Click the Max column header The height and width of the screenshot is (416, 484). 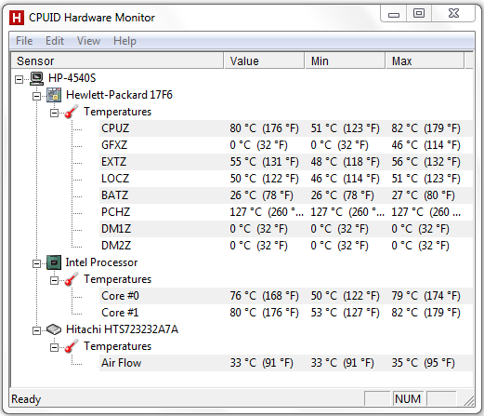pyautogui.click(x=425, y=60)
